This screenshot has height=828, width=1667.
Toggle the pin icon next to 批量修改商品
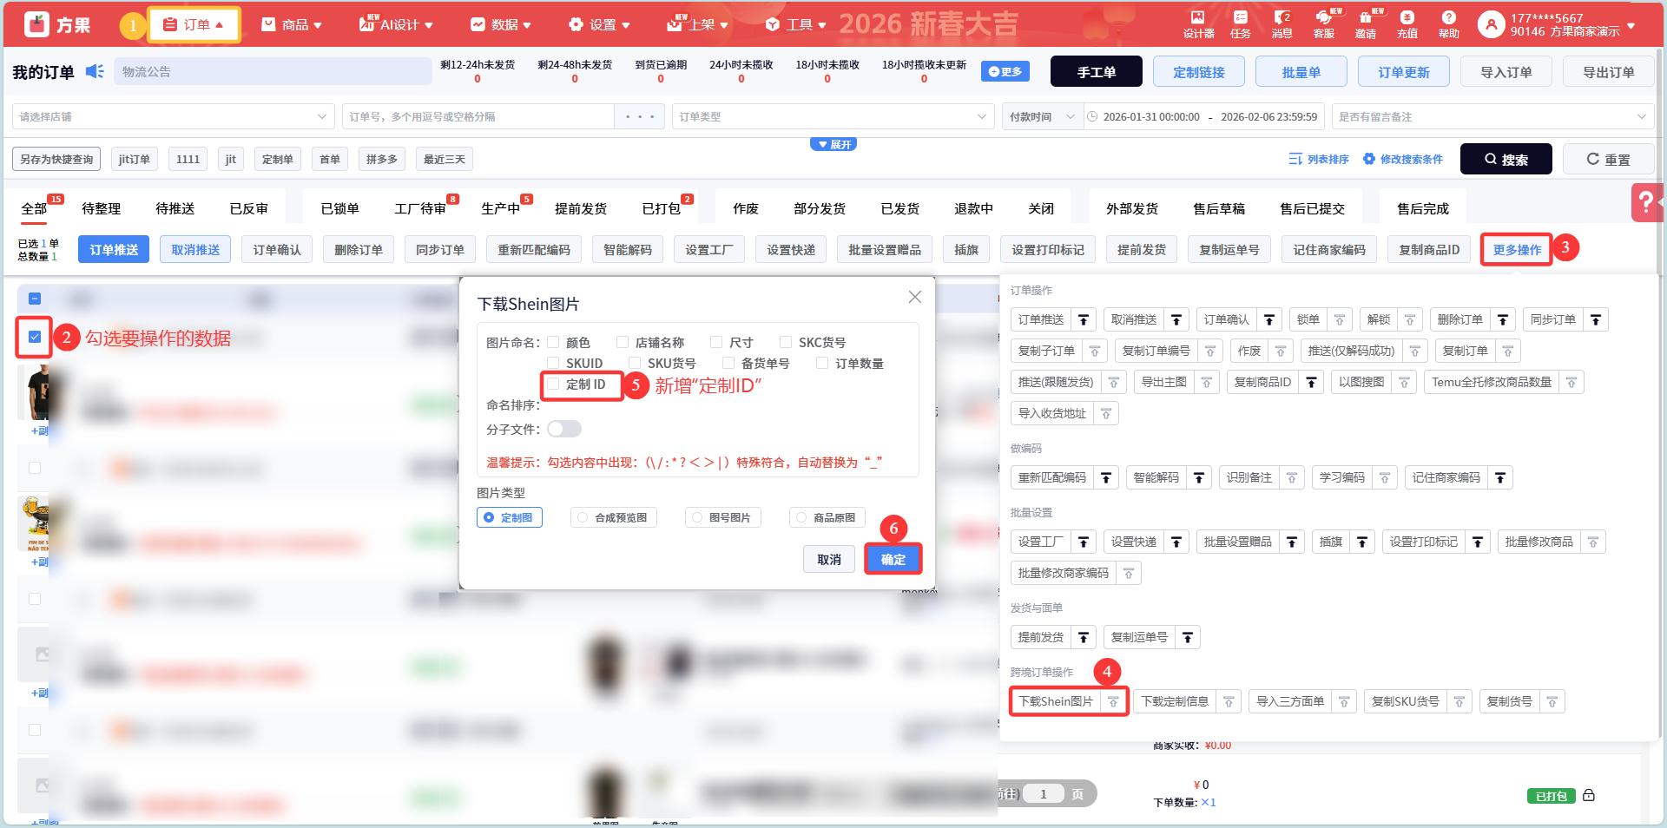pyautogui.click(x=1593, y=542)
